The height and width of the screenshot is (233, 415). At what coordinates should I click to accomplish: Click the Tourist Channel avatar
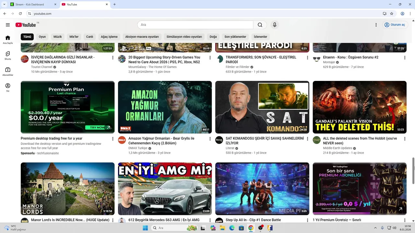25,59
